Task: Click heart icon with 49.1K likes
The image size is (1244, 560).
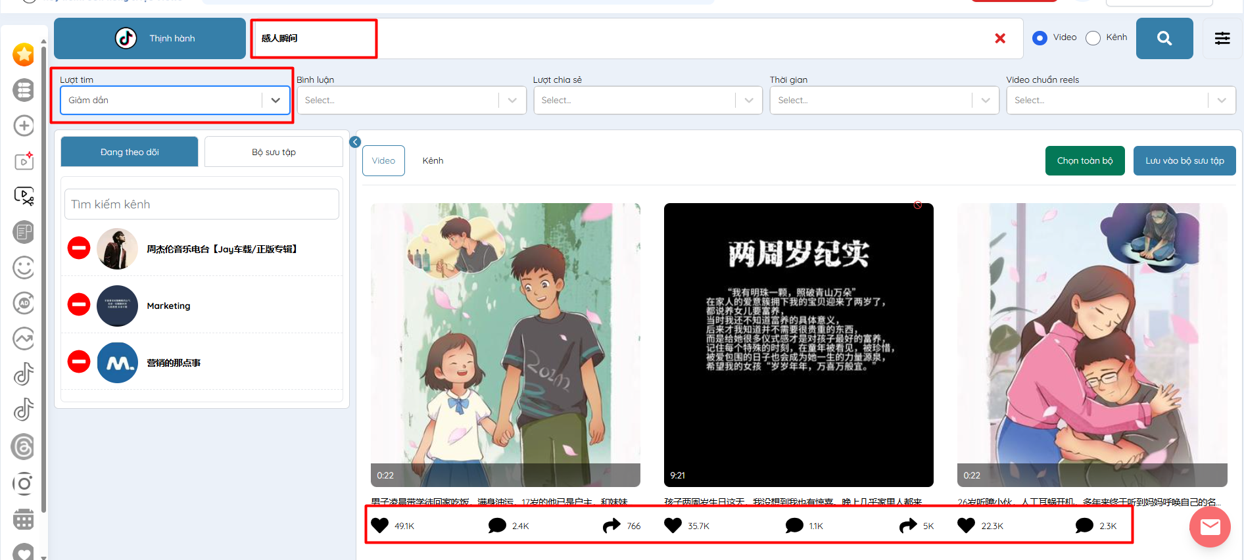Action: tap(380, 525)
